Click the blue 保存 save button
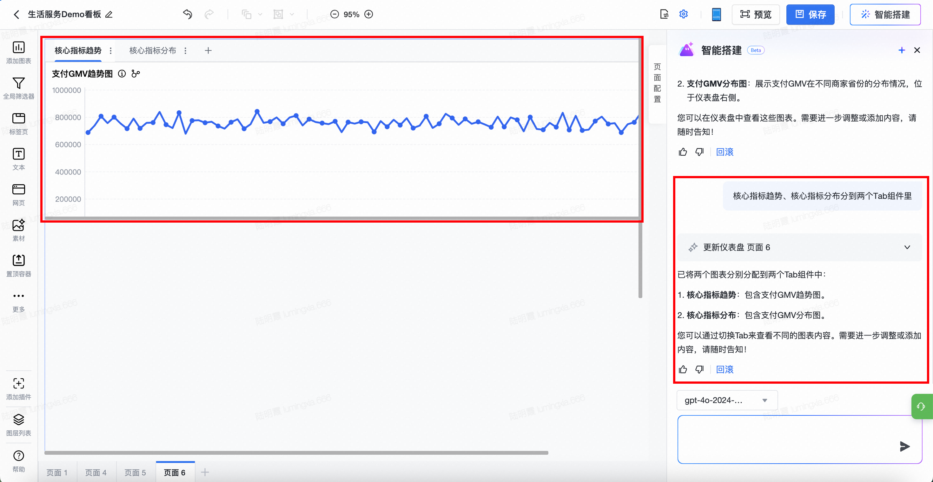The width and height of the screenshot is (933, 482). [x=810, y=15]
